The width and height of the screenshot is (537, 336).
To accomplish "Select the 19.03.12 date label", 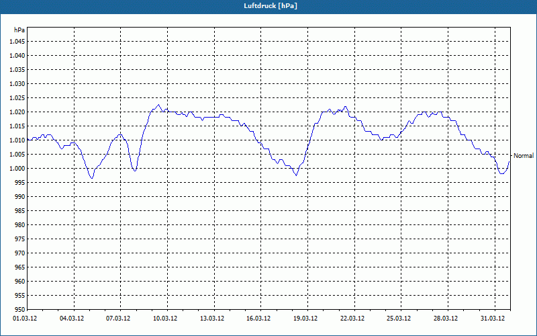I will tap(305, 319).
